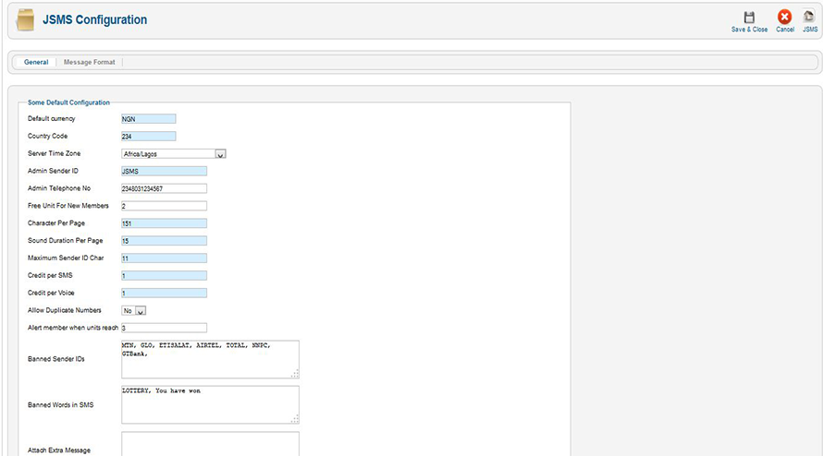Select the General tab
The width and height of the screenshot is (823, 456).
tap(36, 62)
